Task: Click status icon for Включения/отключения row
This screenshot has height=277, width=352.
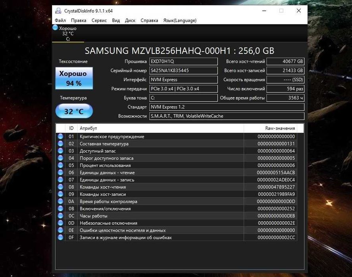Action: coord(60,208)
